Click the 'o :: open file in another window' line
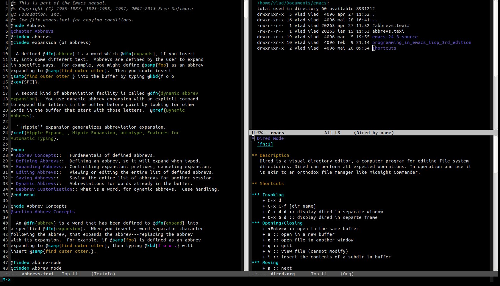The width and height of the screenshot is (500, 286). coord(308,240)
